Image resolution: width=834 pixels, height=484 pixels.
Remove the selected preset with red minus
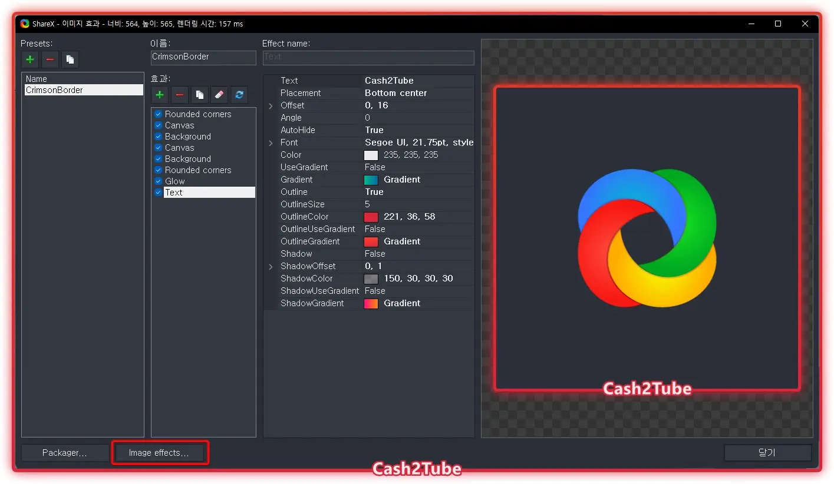tap(50, 59)
